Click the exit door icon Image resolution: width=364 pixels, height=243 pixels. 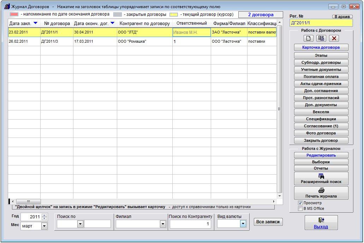[x=321, y=220]
